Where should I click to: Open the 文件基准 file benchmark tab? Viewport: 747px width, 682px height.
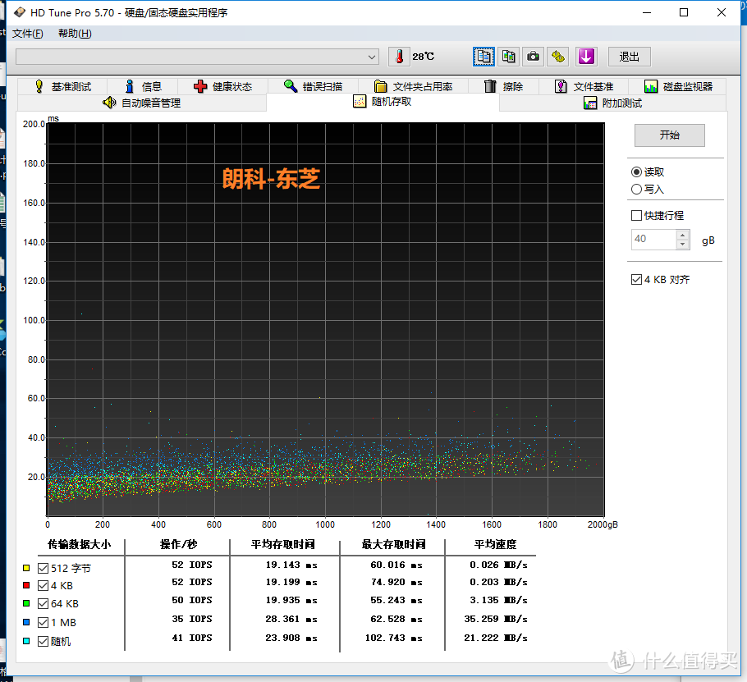pyautogui.click(x=584, y=86)
